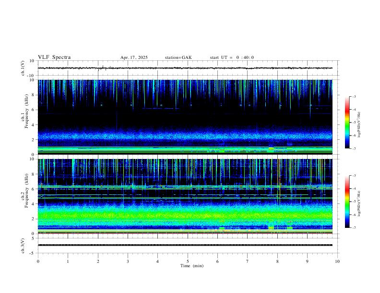Click the time axis tick label "5"
The height and width of the screenshot is (293, 380).
tap(188, 261)
